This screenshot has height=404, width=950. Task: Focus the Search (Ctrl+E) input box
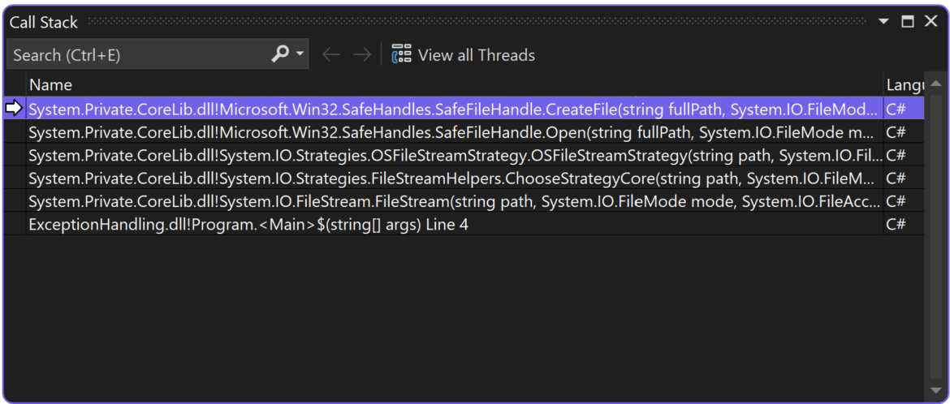point(138,55)
